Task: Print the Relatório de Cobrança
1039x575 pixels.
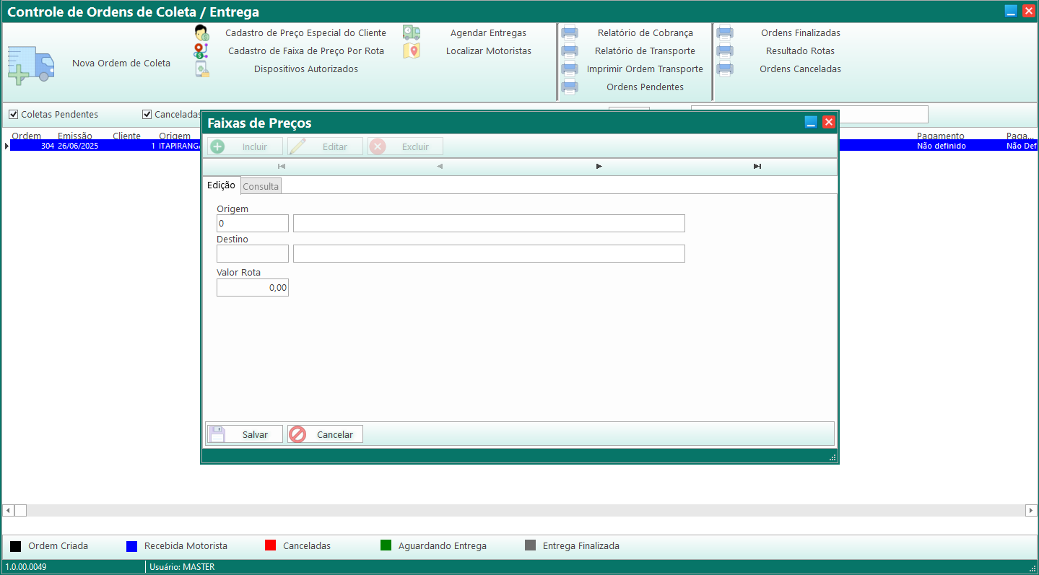Action: click(x=645, y=33)
